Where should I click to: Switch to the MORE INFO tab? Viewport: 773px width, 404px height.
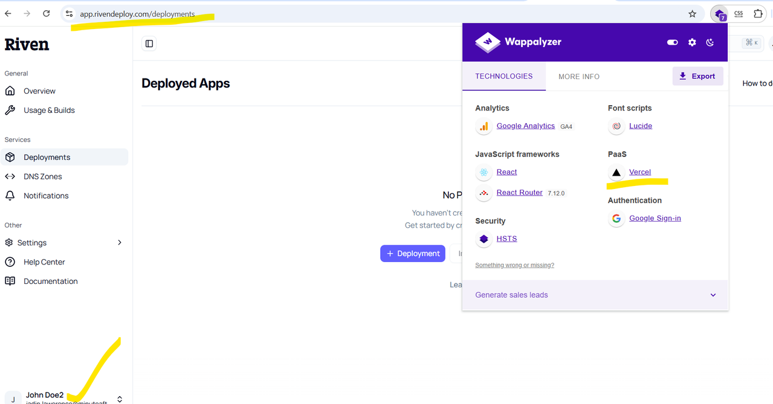pos(579,77)
